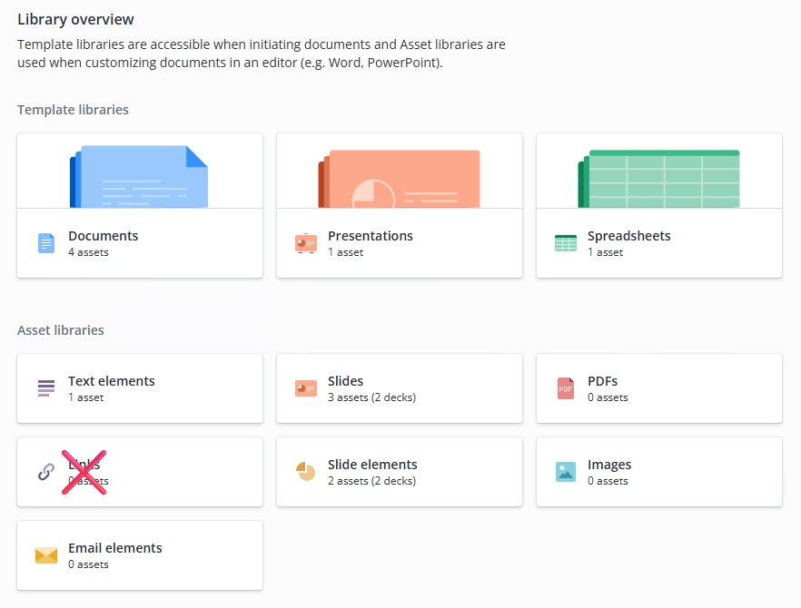
Task: Open the Text elements asset library
Action: tap(140, 388)
